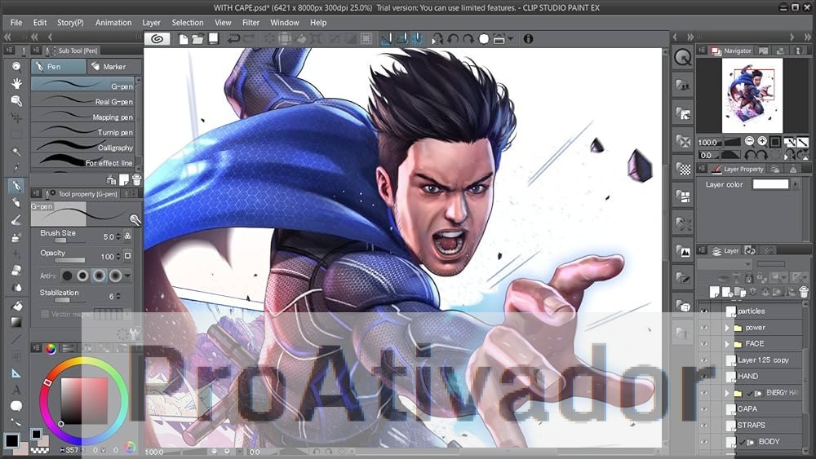Delete layer via Layer panel trash

coord(804,292)
